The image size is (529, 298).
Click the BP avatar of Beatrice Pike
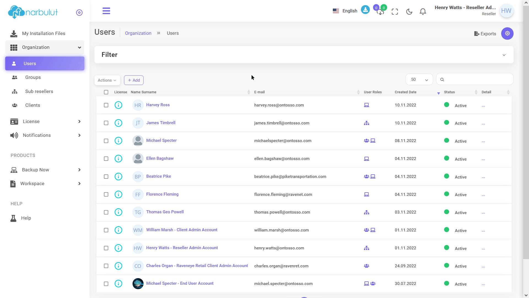coord(138,177)
